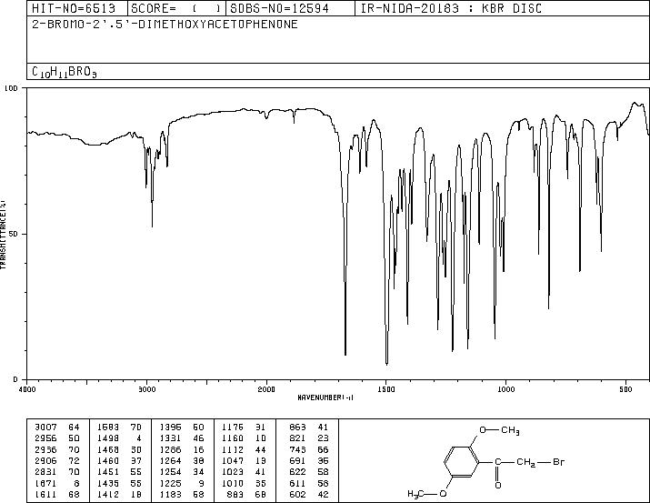Click the O—CH3 methoxy group in structure
The width and height of the screenshot is (650, 503).
[x=499, y=430]
